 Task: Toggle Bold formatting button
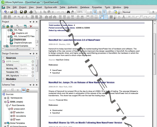point(153,12)
